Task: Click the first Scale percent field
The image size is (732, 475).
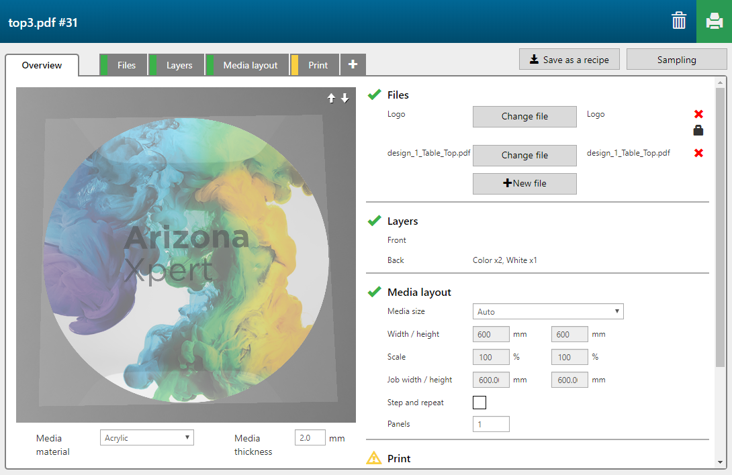Action: pos(491,357)
